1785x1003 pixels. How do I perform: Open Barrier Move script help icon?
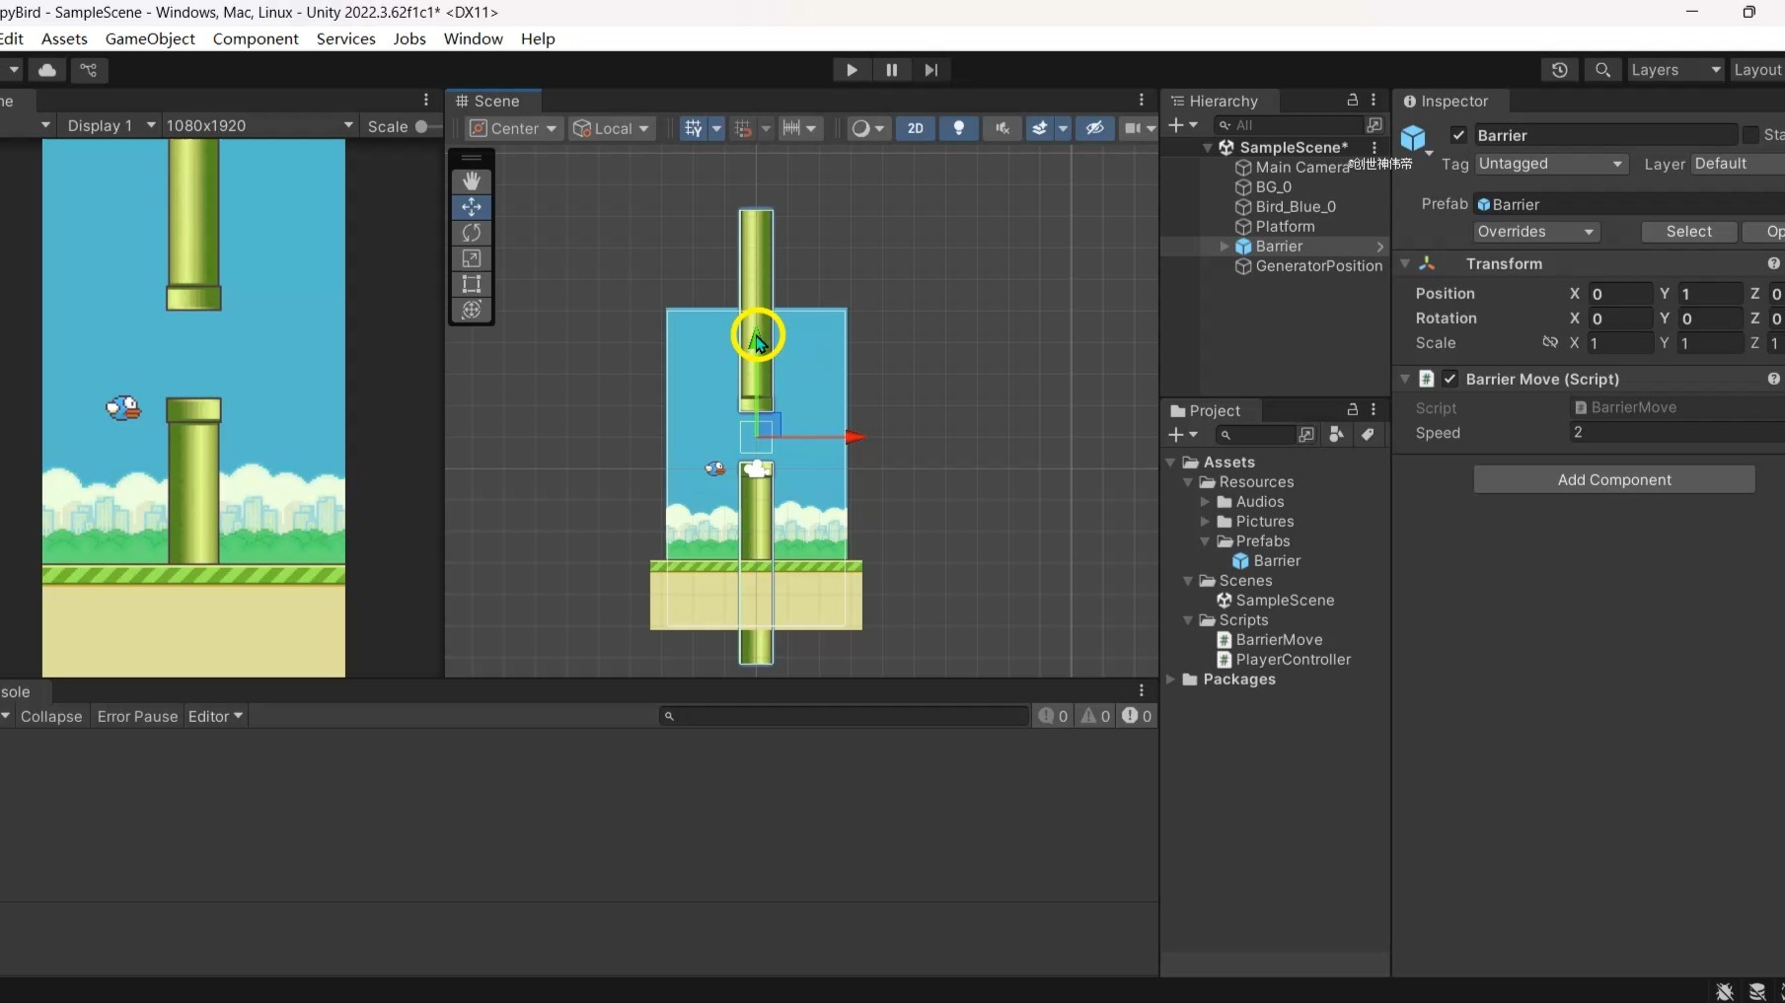(x=1773, y=379)
